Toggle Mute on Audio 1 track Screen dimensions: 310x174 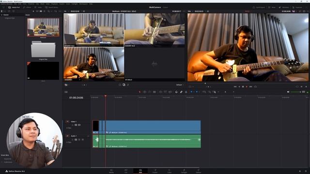(x=83, y=140)
